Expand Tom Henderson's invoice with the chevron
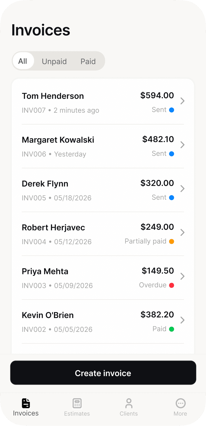Screen dimensions: 206x426 [182, 101]
